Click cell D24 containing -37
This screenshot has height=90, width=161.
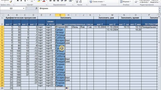pyautogui.click(x=33, y=83)
